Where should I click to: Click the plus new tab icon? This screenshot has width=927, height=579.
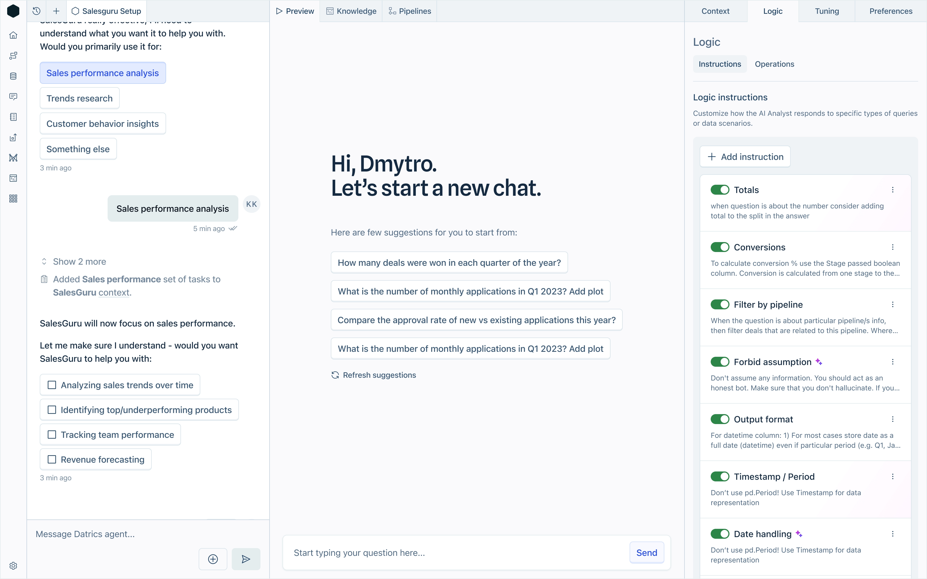click(56, 11)
